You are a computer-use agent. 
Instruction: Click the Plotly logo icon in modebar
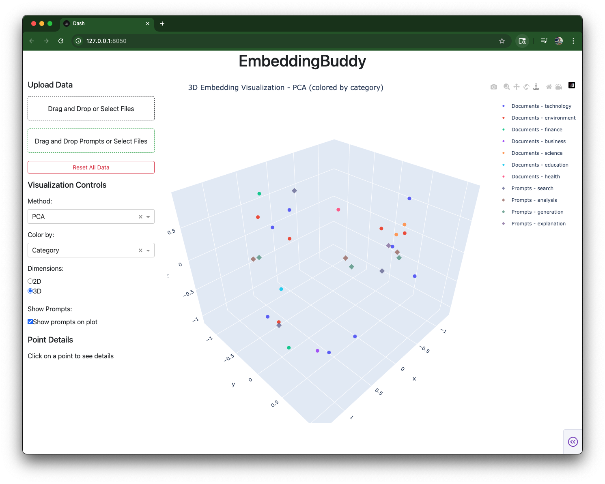[x=572, y=85]
